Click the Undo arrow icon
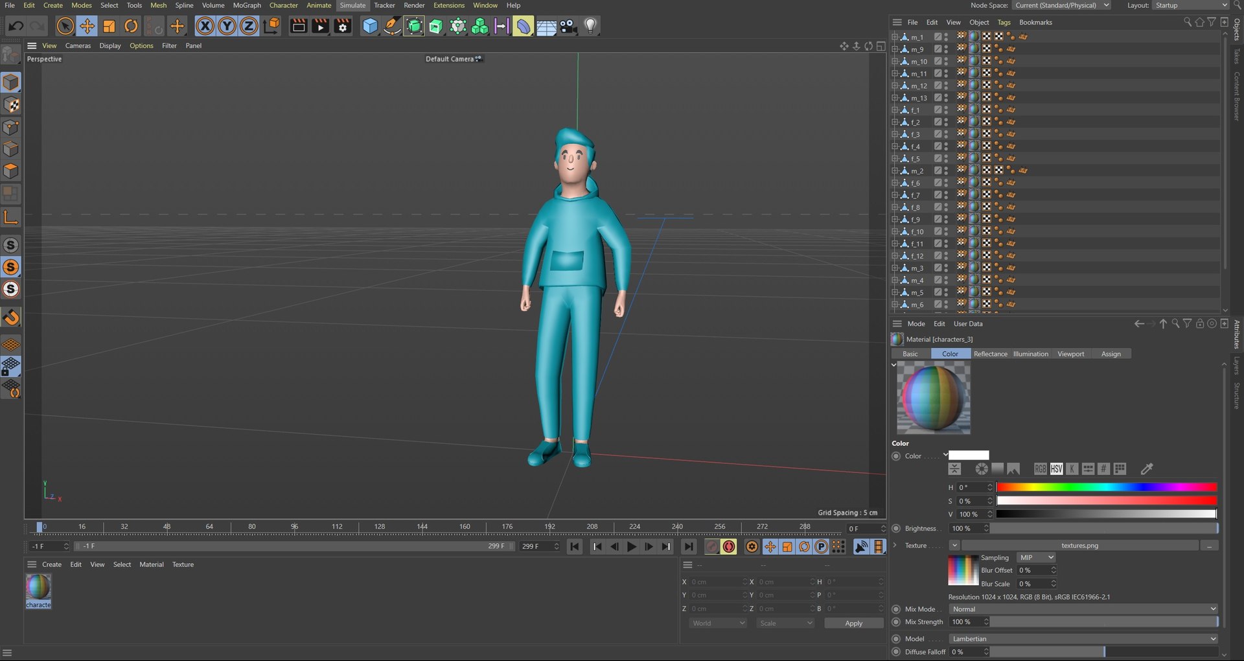The height and width of the screenshot is (661, 1244). click(16, 27)
